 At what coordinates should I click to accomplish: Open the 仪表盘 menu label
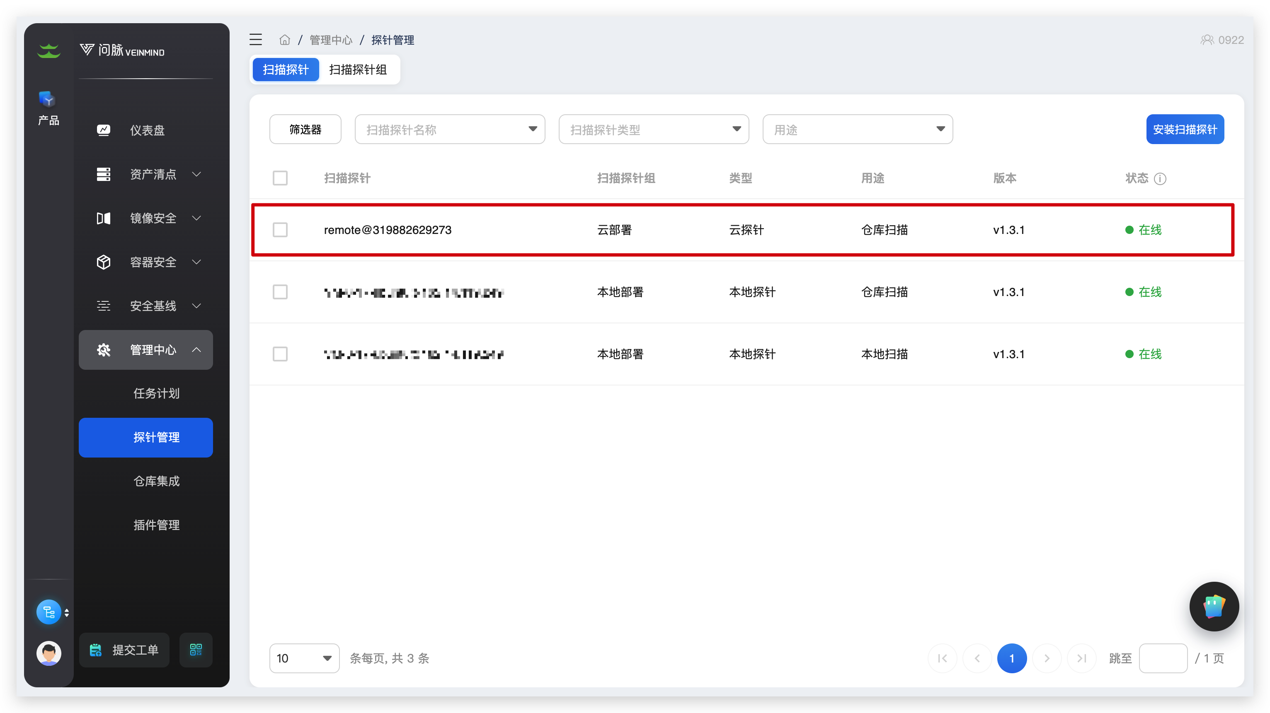[147, 130]
